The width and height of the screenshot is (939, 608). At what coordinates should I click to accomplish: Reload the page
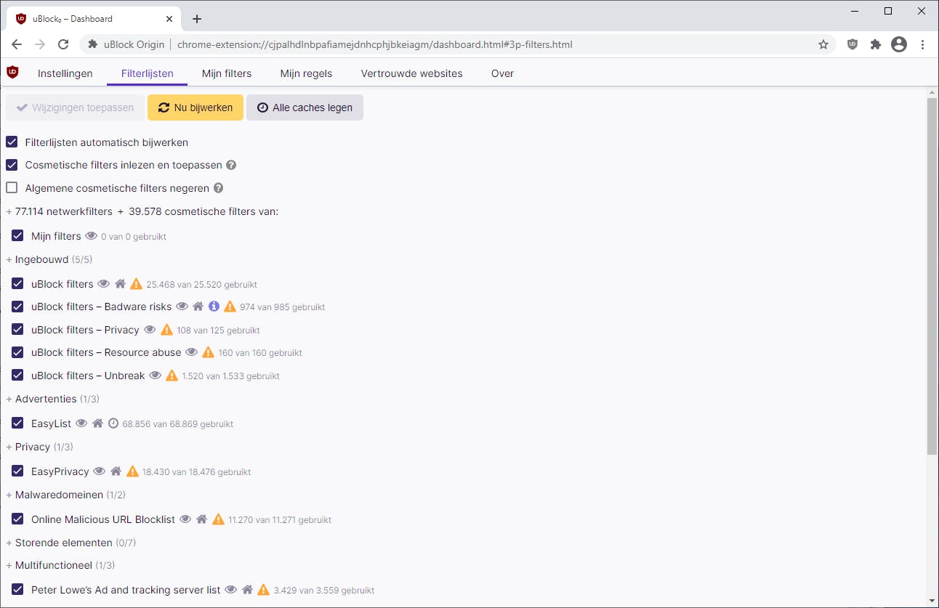[x=63, y=44]
